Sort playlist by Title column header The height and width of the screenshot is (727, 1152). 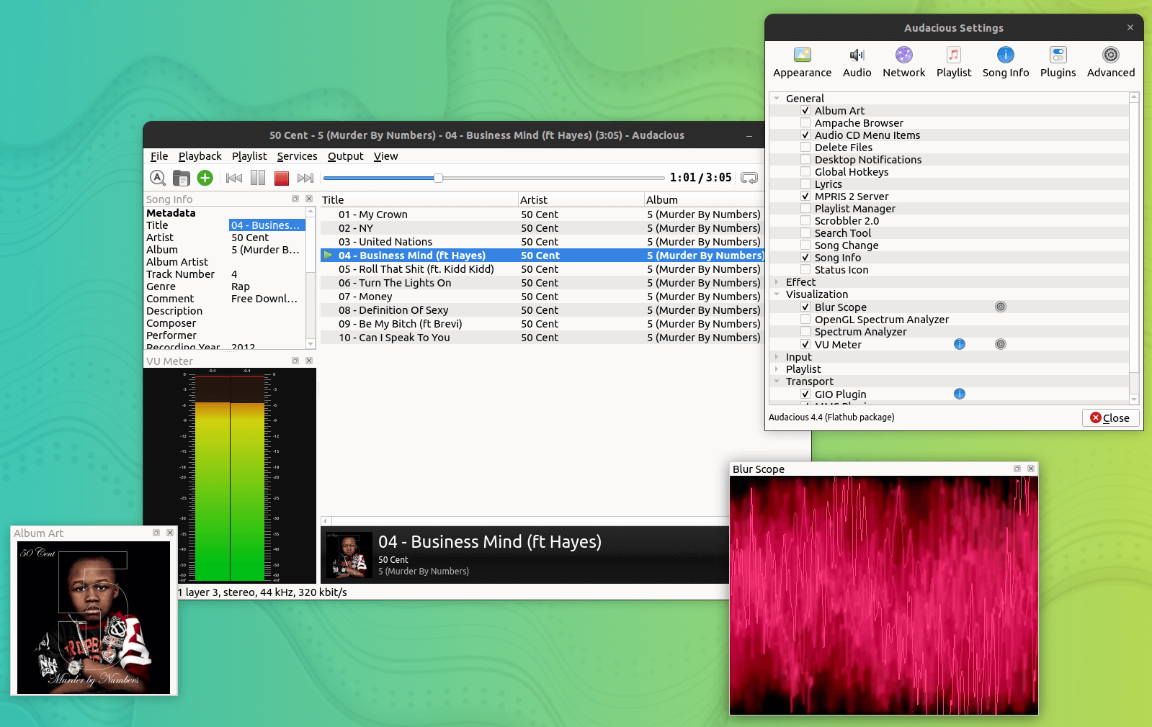pyautogui.click(x=419, y=200)
